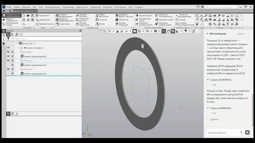Show hidden Эскиз:3 with eye icon

point(8,69)
